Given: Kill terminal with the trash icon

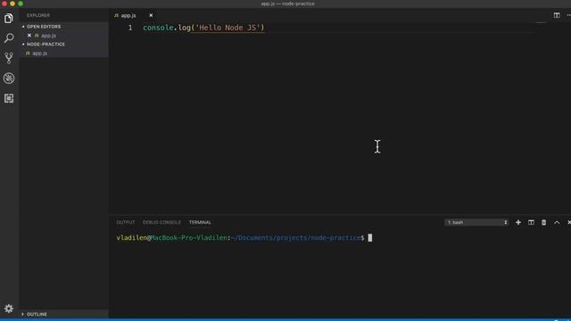Looking at the screenshot, I should [x=543, y=222].
